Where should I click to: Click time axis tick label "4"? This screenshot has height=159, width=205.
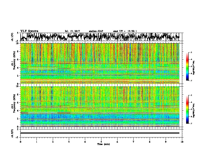click(85, 142)
